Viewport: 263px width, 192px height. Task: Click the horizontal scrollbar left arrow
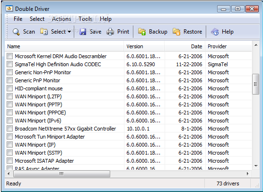tap(9, 174)
